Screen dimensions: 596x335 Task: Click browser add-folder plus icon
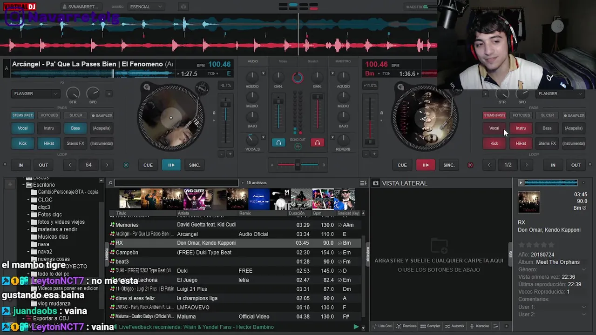(x=10, y=184)
